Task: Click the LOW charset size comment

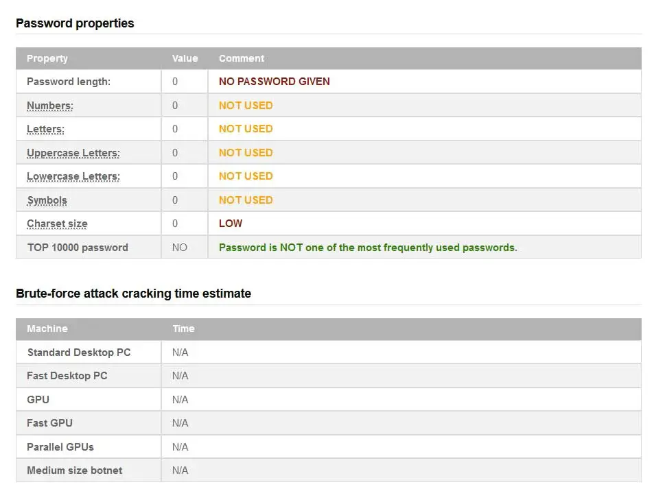Action: 231,224
